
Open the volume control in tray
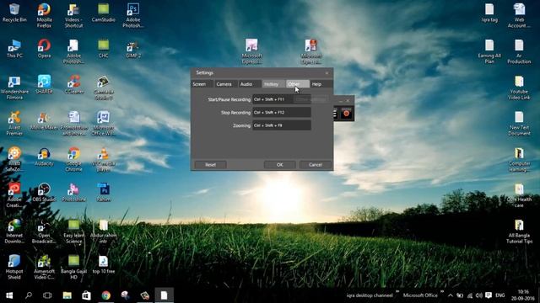[478, 295]
